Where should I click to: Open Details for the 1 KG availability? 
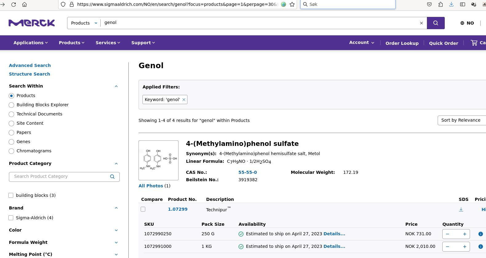click(x=334, y=246)
